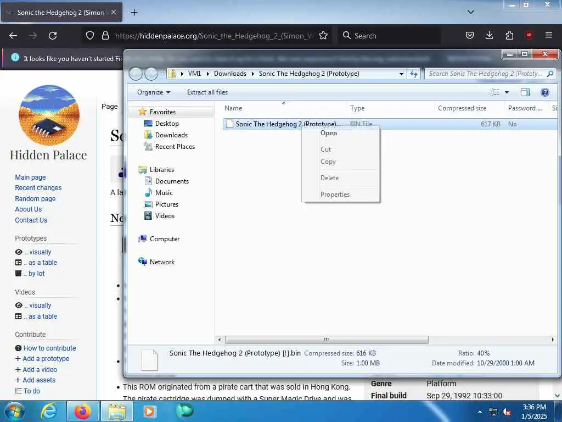
Task: Open Explorer help icon
Action: 545,92
